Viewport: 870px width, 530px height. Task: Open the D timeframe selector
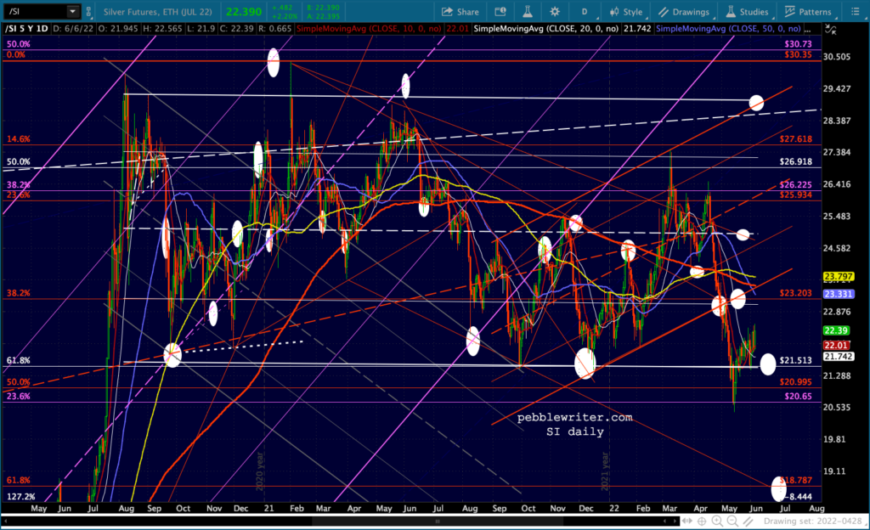point(585,12)
